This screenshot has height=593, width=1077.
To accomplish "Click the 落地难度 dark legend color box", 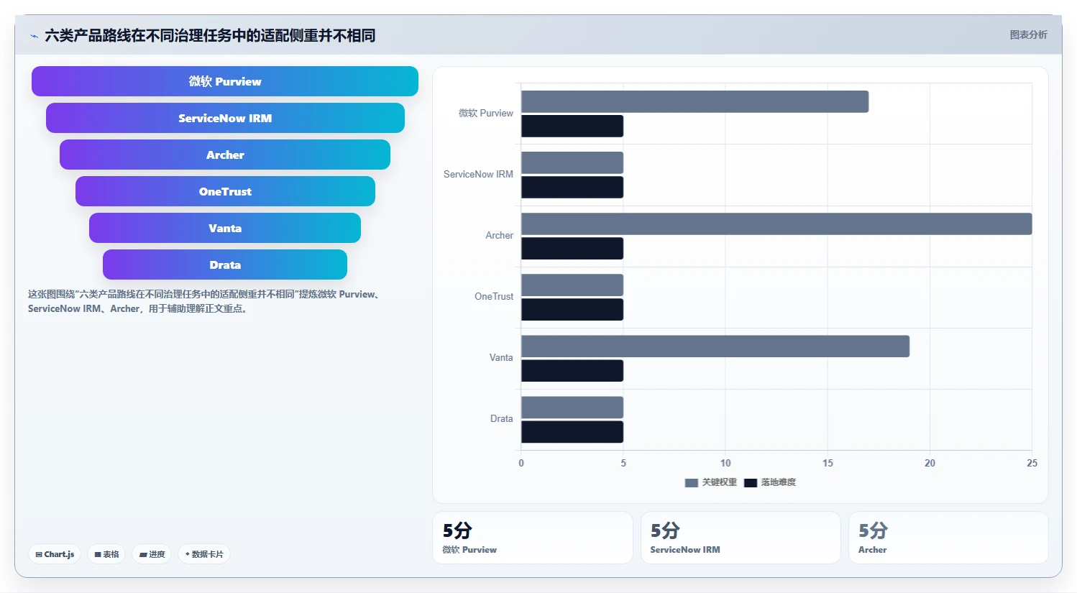I will click(751, 483).
